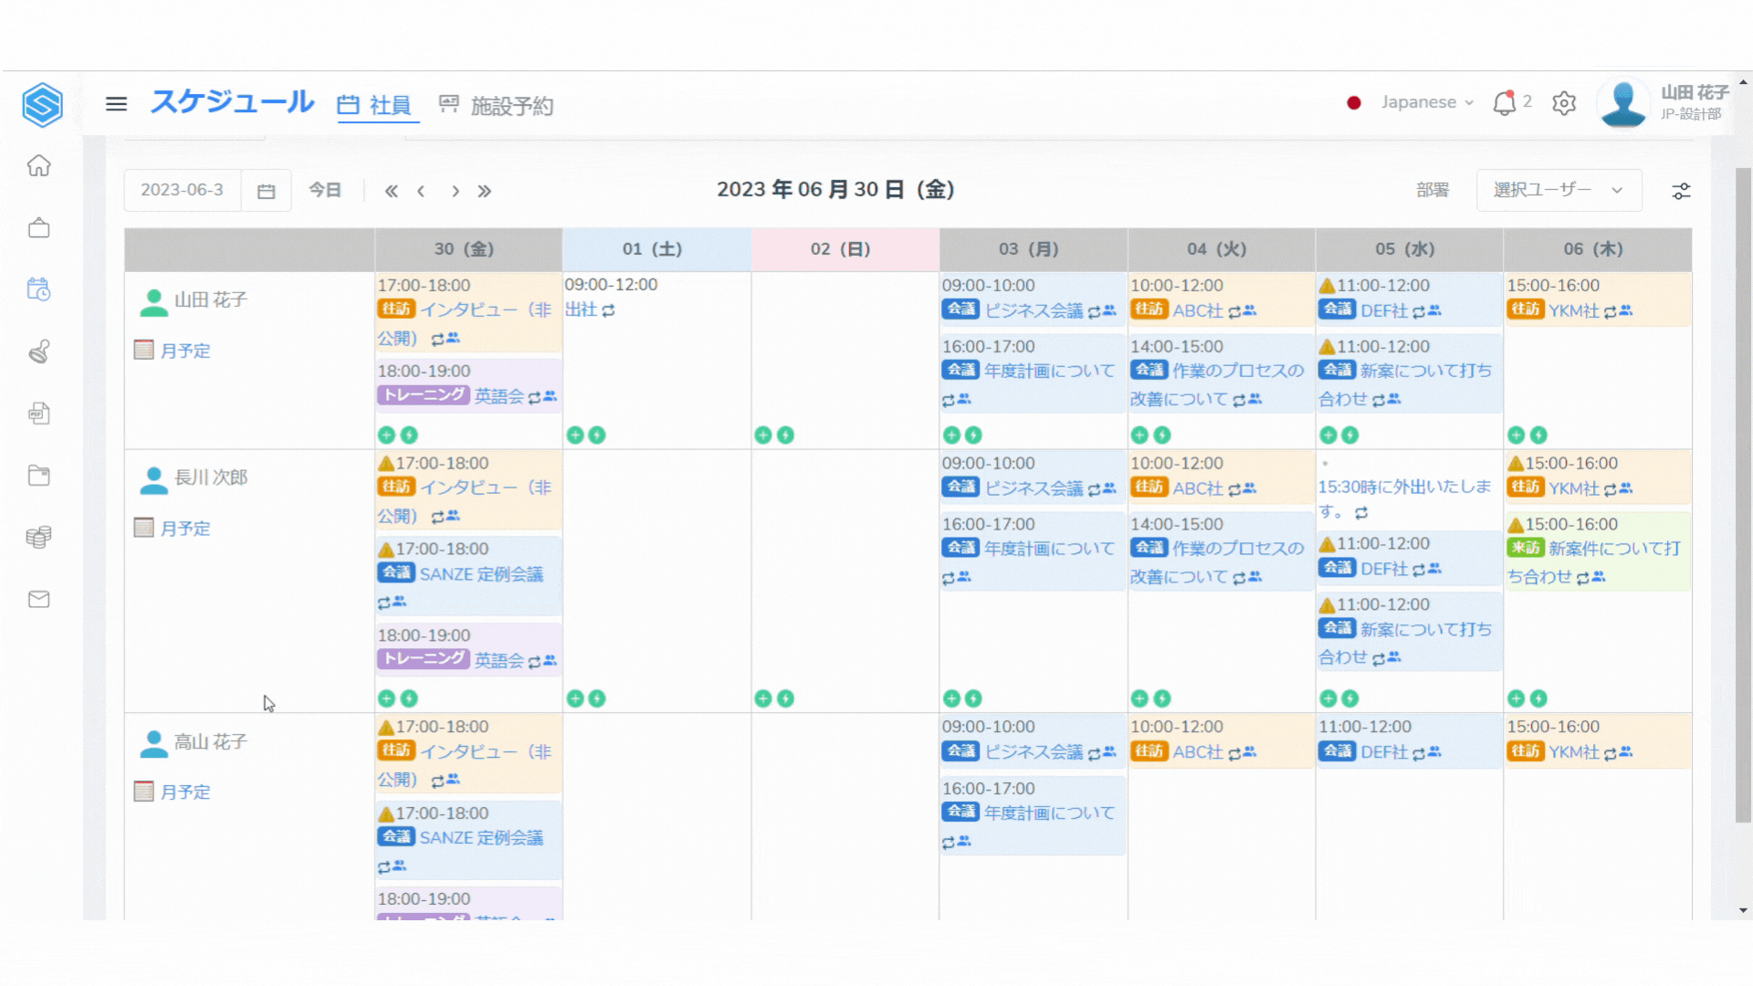The height and width of the screenshot is (986, 1753).
Task: Open the filter sliders icon
Action: pos(1681,191)
